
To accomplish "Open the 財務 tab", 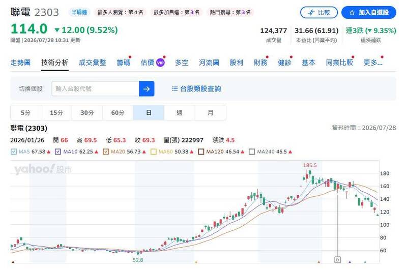I will point(260,63).
